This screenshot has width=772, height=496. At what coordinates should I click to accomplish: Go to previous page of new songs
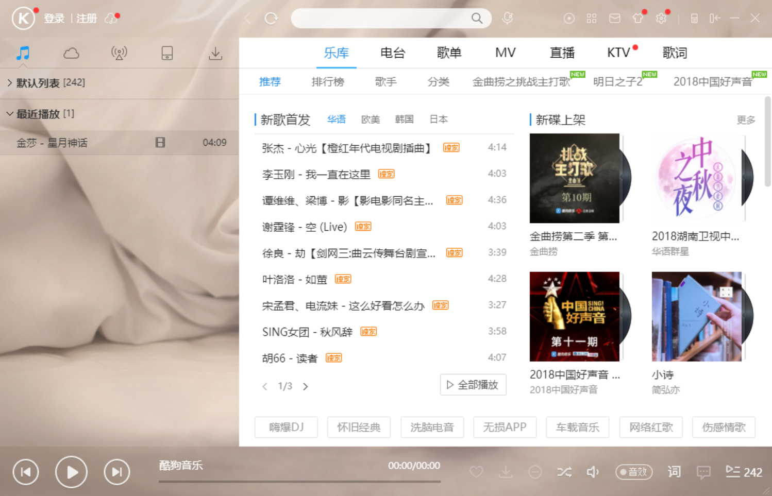click(265, 386)
